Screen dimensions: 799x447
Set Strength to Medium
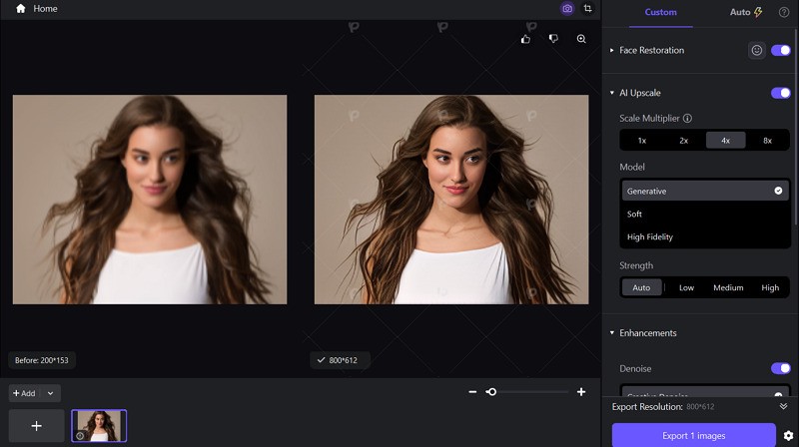tap(728, 287)
